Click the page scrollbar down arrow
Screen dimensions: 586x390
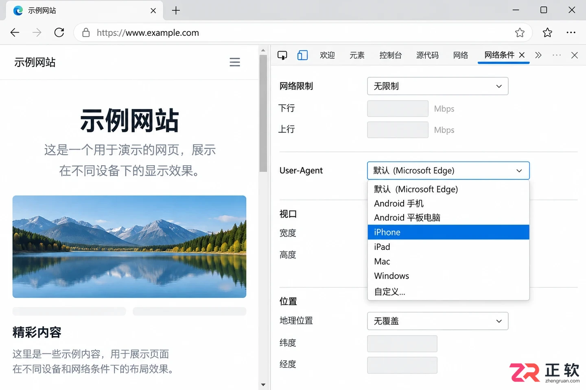coord(263,384)
